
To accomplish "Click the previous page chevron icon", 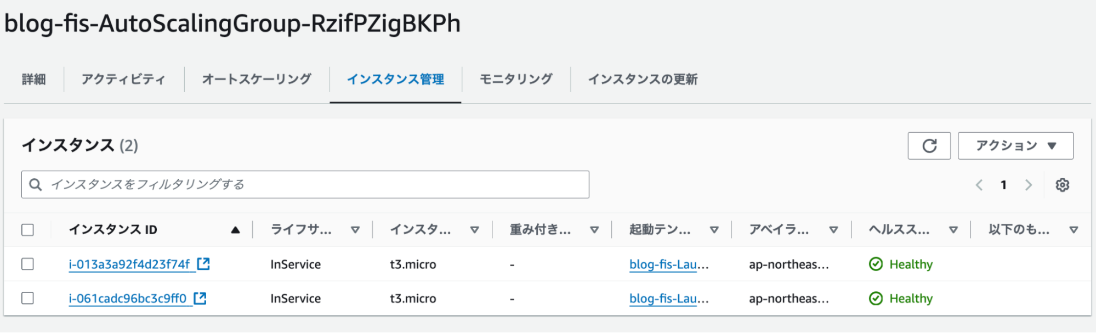I will tap(979, 185).
